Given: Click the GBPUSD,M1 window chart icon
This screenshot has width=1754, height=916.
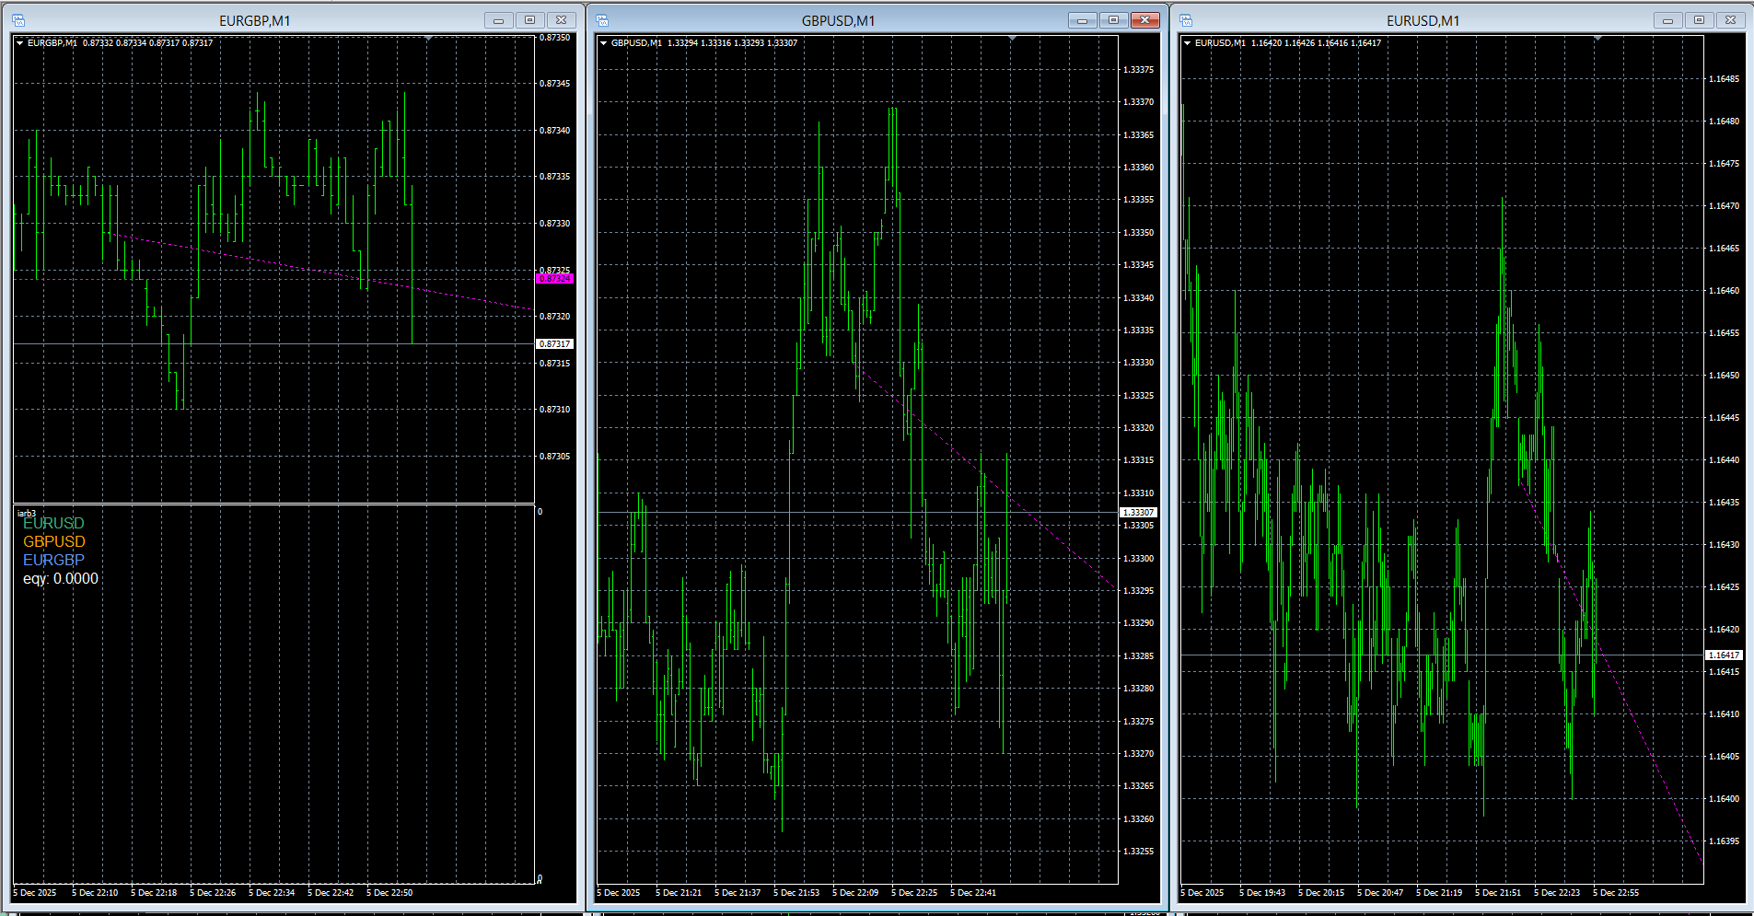Looking at the screenshot, I should (x=602, y=20).
